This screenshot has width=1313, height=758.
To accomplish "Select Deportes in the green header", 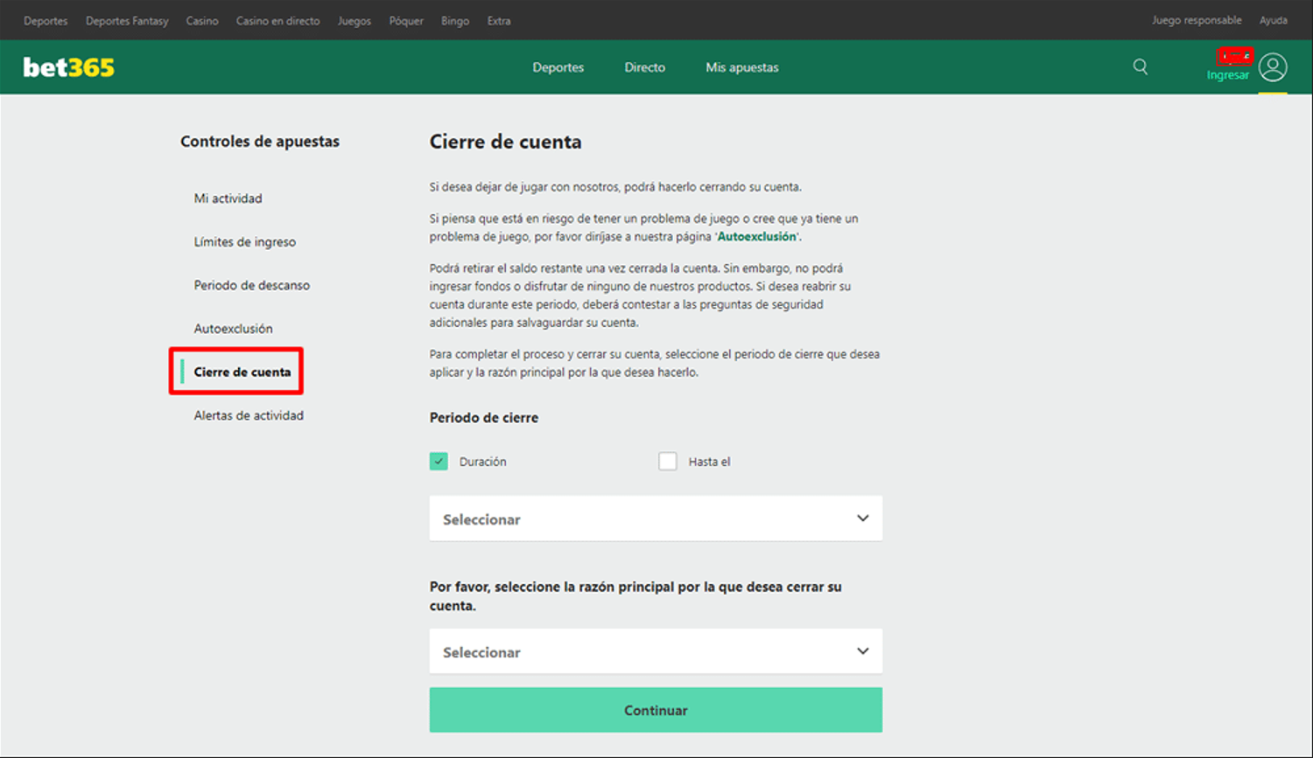I will coord(558,67).
